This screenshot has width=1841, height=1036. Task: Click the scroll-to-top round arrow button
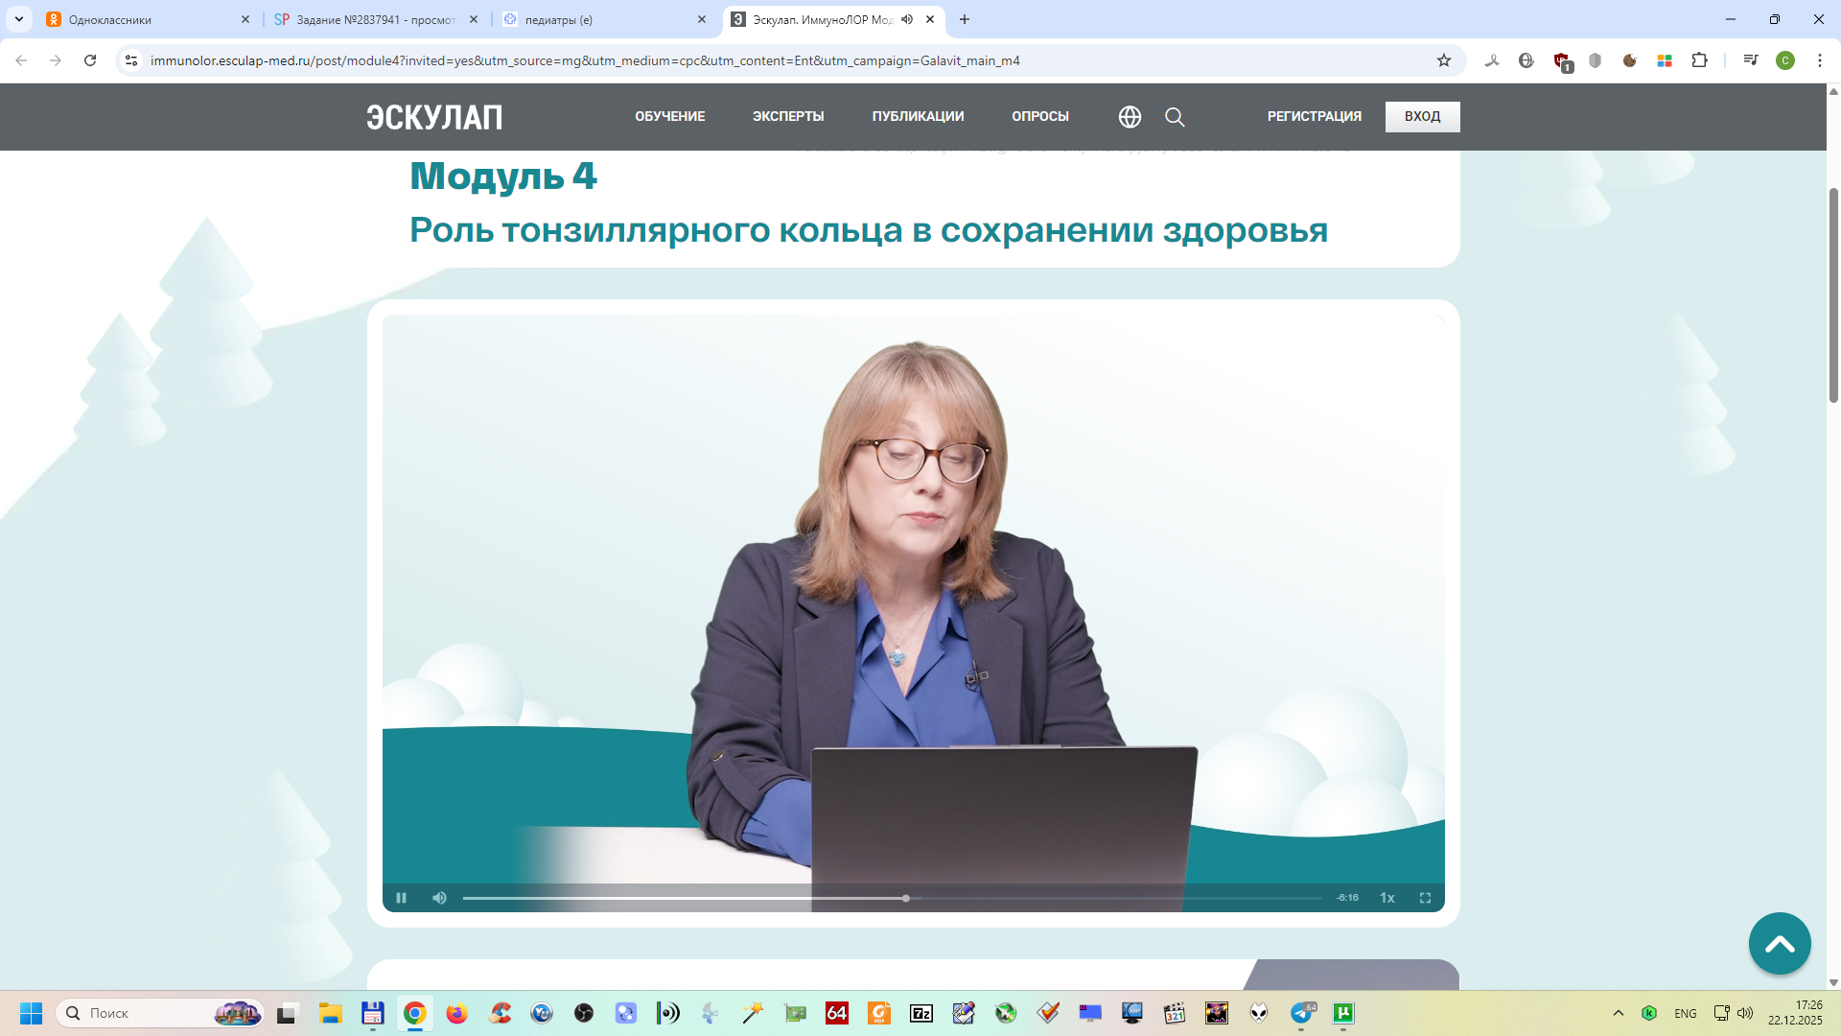1779,944
